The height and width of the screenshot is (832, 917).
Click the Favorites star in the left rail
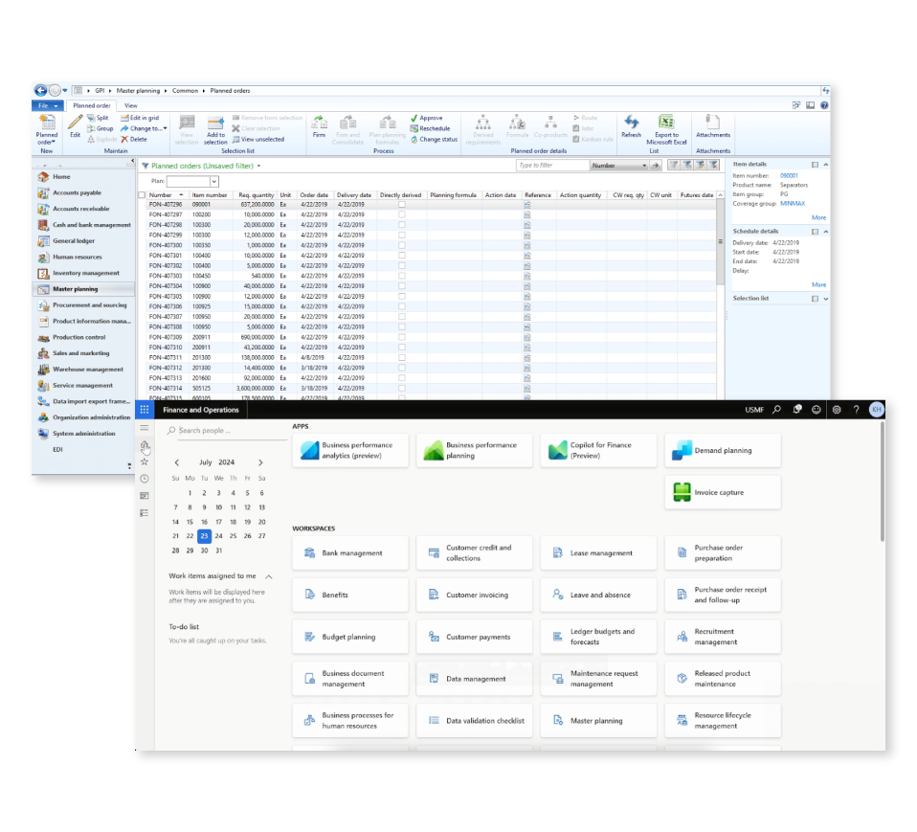(x=145, y=461)
